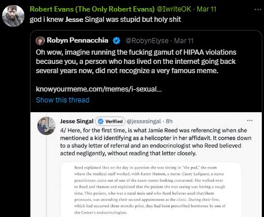264x217 pixels.
Task: Open the embedded article excerpt image
Action: coord(151,190)
